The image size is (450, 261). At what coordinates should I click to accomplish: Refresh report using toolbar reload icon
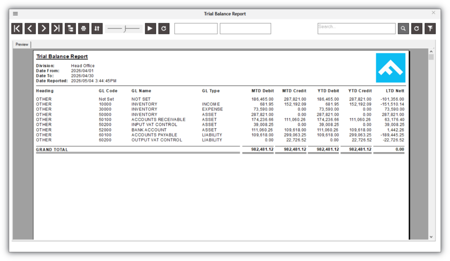coord(164,29)
